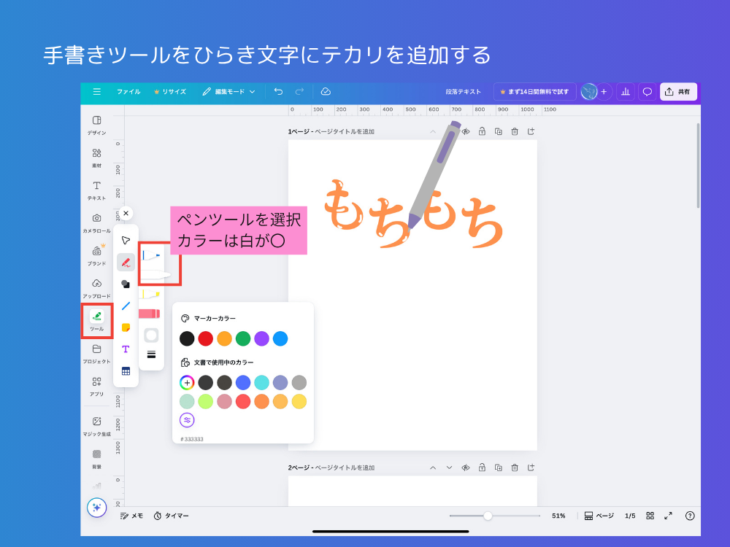Choose the yellow highlighter pen
The image size is (730, 547).
pos(151,295)
